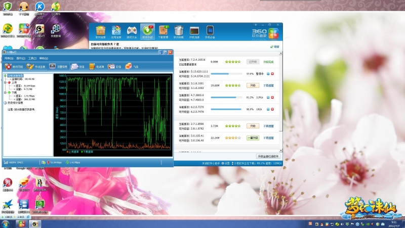The width and height of the screenshot is (405, 228).
Task: Open the Windows Start button
Action: (5, 223)
